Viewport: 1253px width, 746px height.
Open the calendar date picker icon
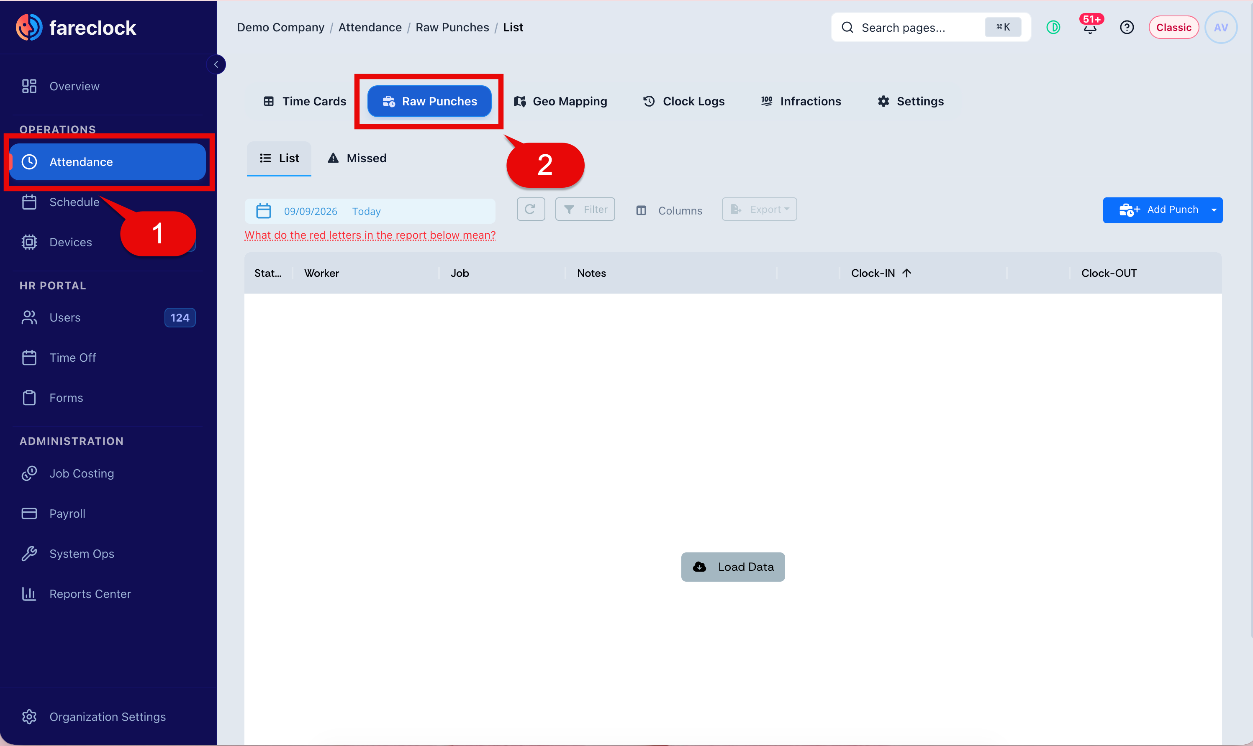pos(264,211)
